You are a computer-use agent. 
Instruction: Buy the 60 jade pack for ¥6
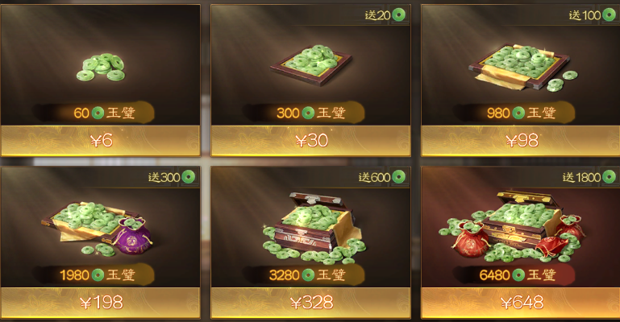pyautogui.click(x=101, y=141)
